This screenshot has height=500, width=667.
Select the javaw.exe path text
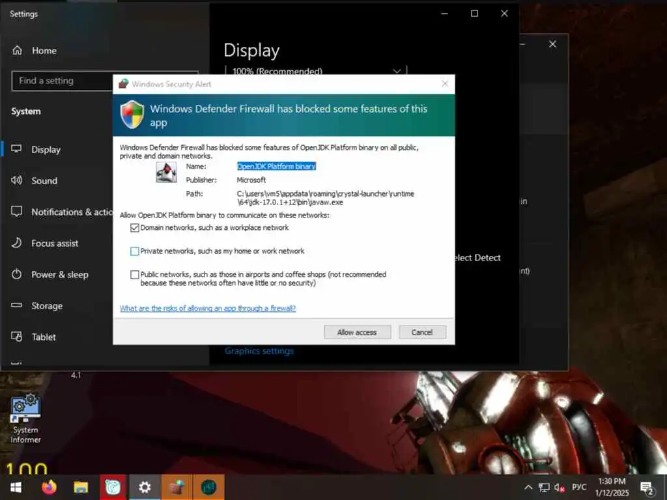point(326,198)
